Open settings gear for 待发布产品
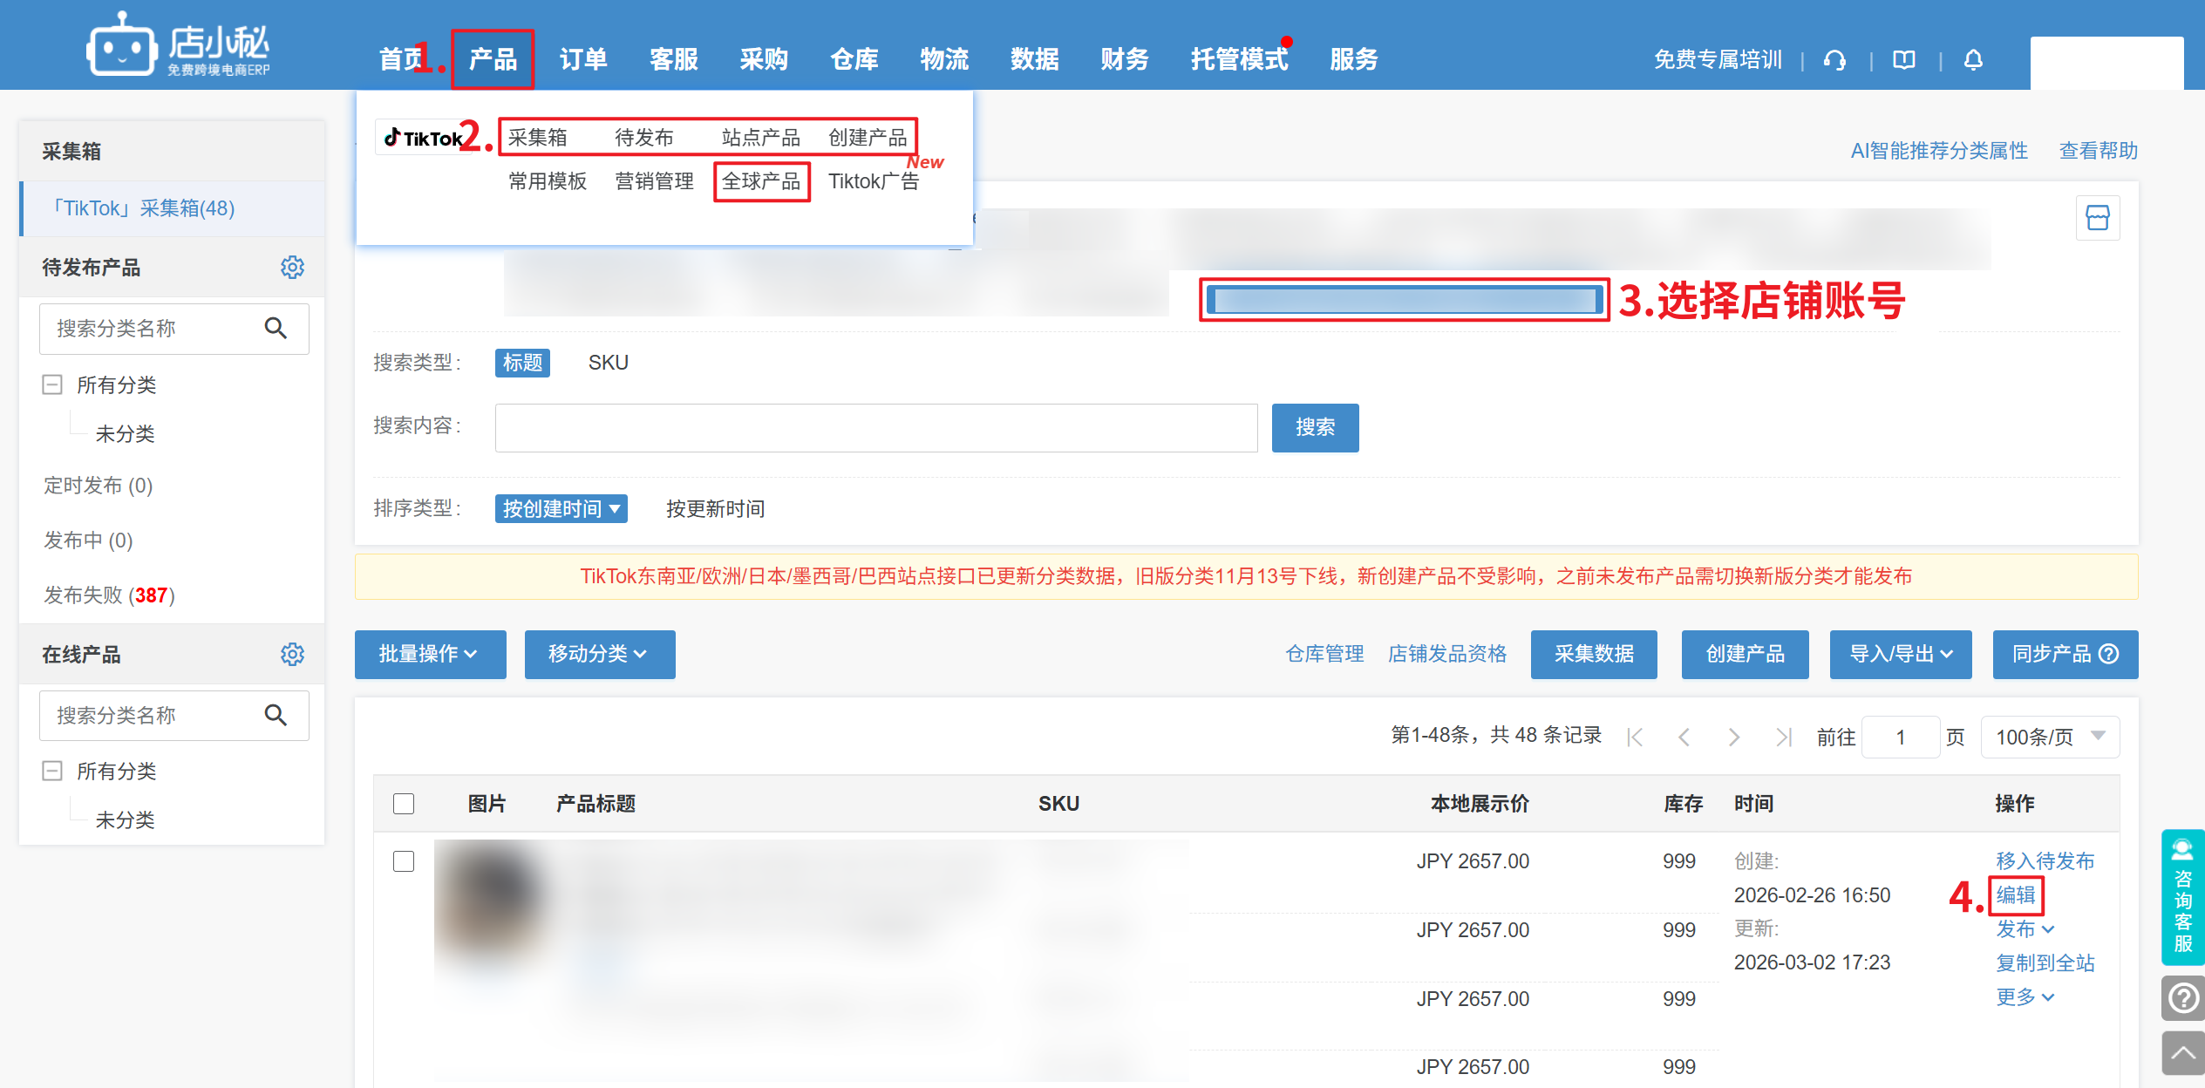 click(292, 267)
